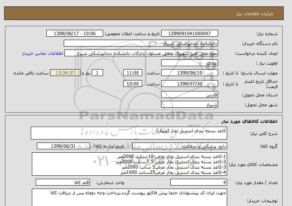Click goods need date 1399/06/31
292x206 pixels.
63,146
